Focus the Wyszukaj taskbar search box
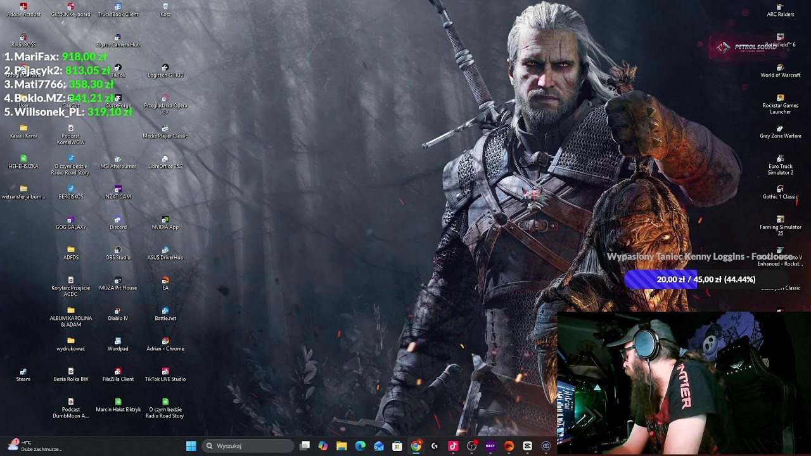The image size is (811, 456). [x=248, y=446]
